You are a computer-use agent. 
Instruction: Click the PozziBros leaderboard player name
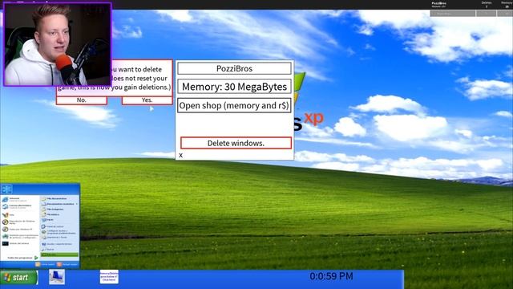439,3
